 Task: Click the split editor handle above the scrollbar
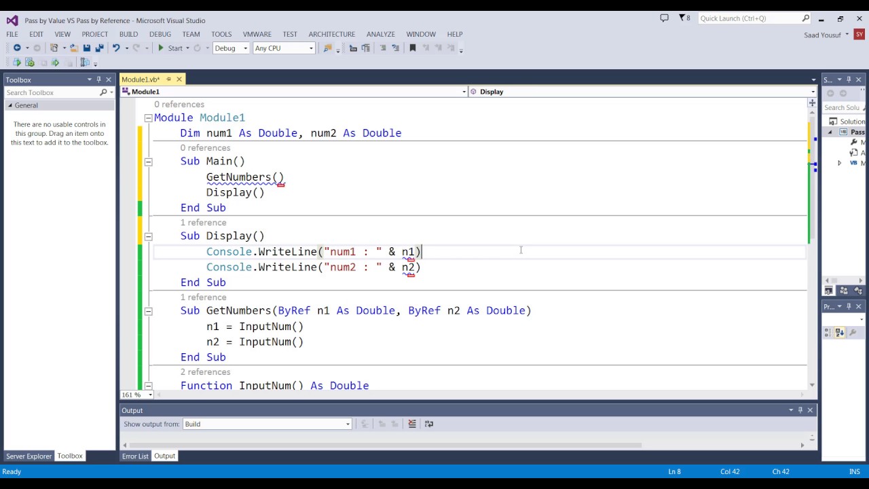click(x=812, y=103)
